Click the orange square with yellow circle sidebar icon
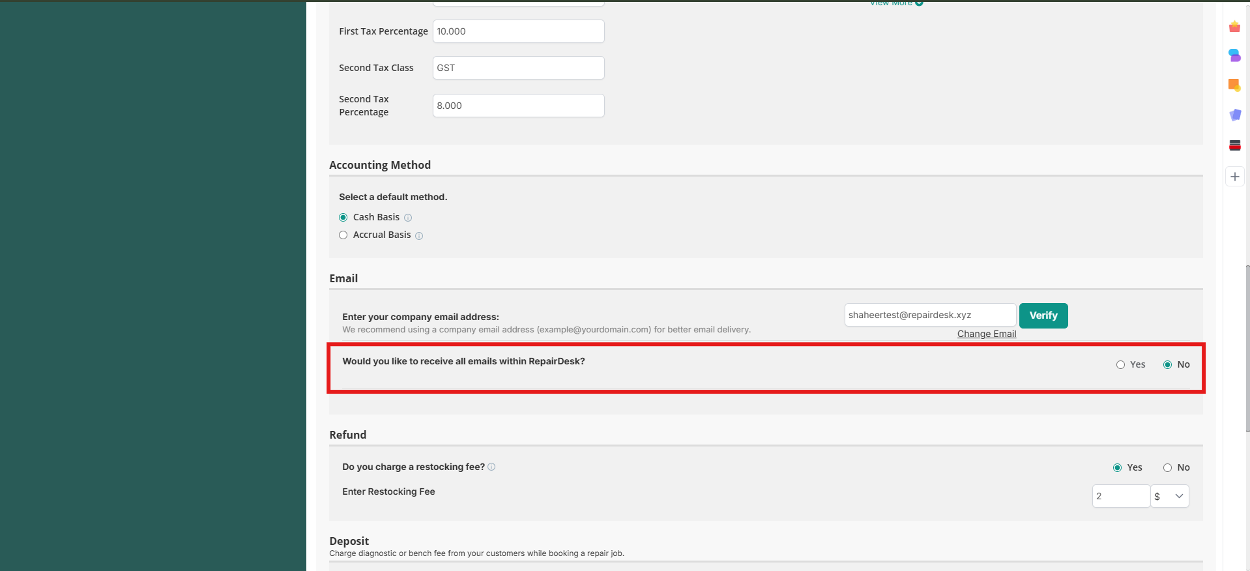The width and height of the screenshot is (1250, 571). pyautogui.click(x=1234, y=85)
